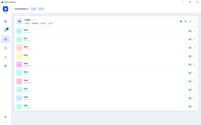This screenshot has height=125, width=201.
Task: Expand CH5 row chevron
Action: pos(195,73)
